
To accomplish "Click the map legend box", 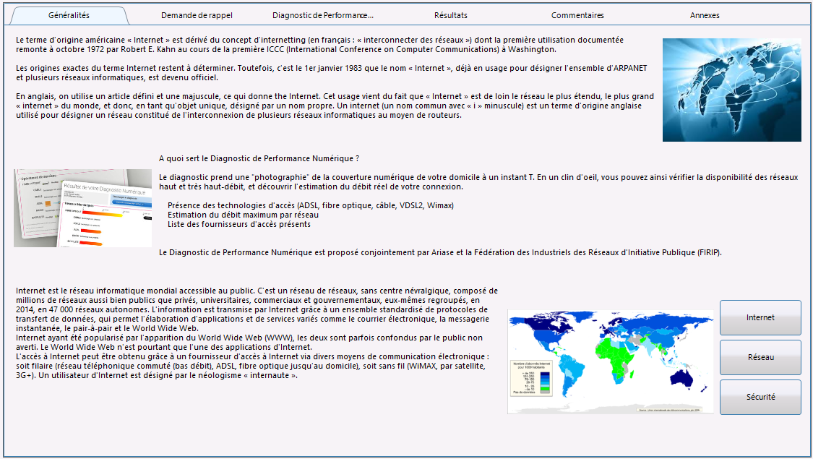I will point(531,379).
